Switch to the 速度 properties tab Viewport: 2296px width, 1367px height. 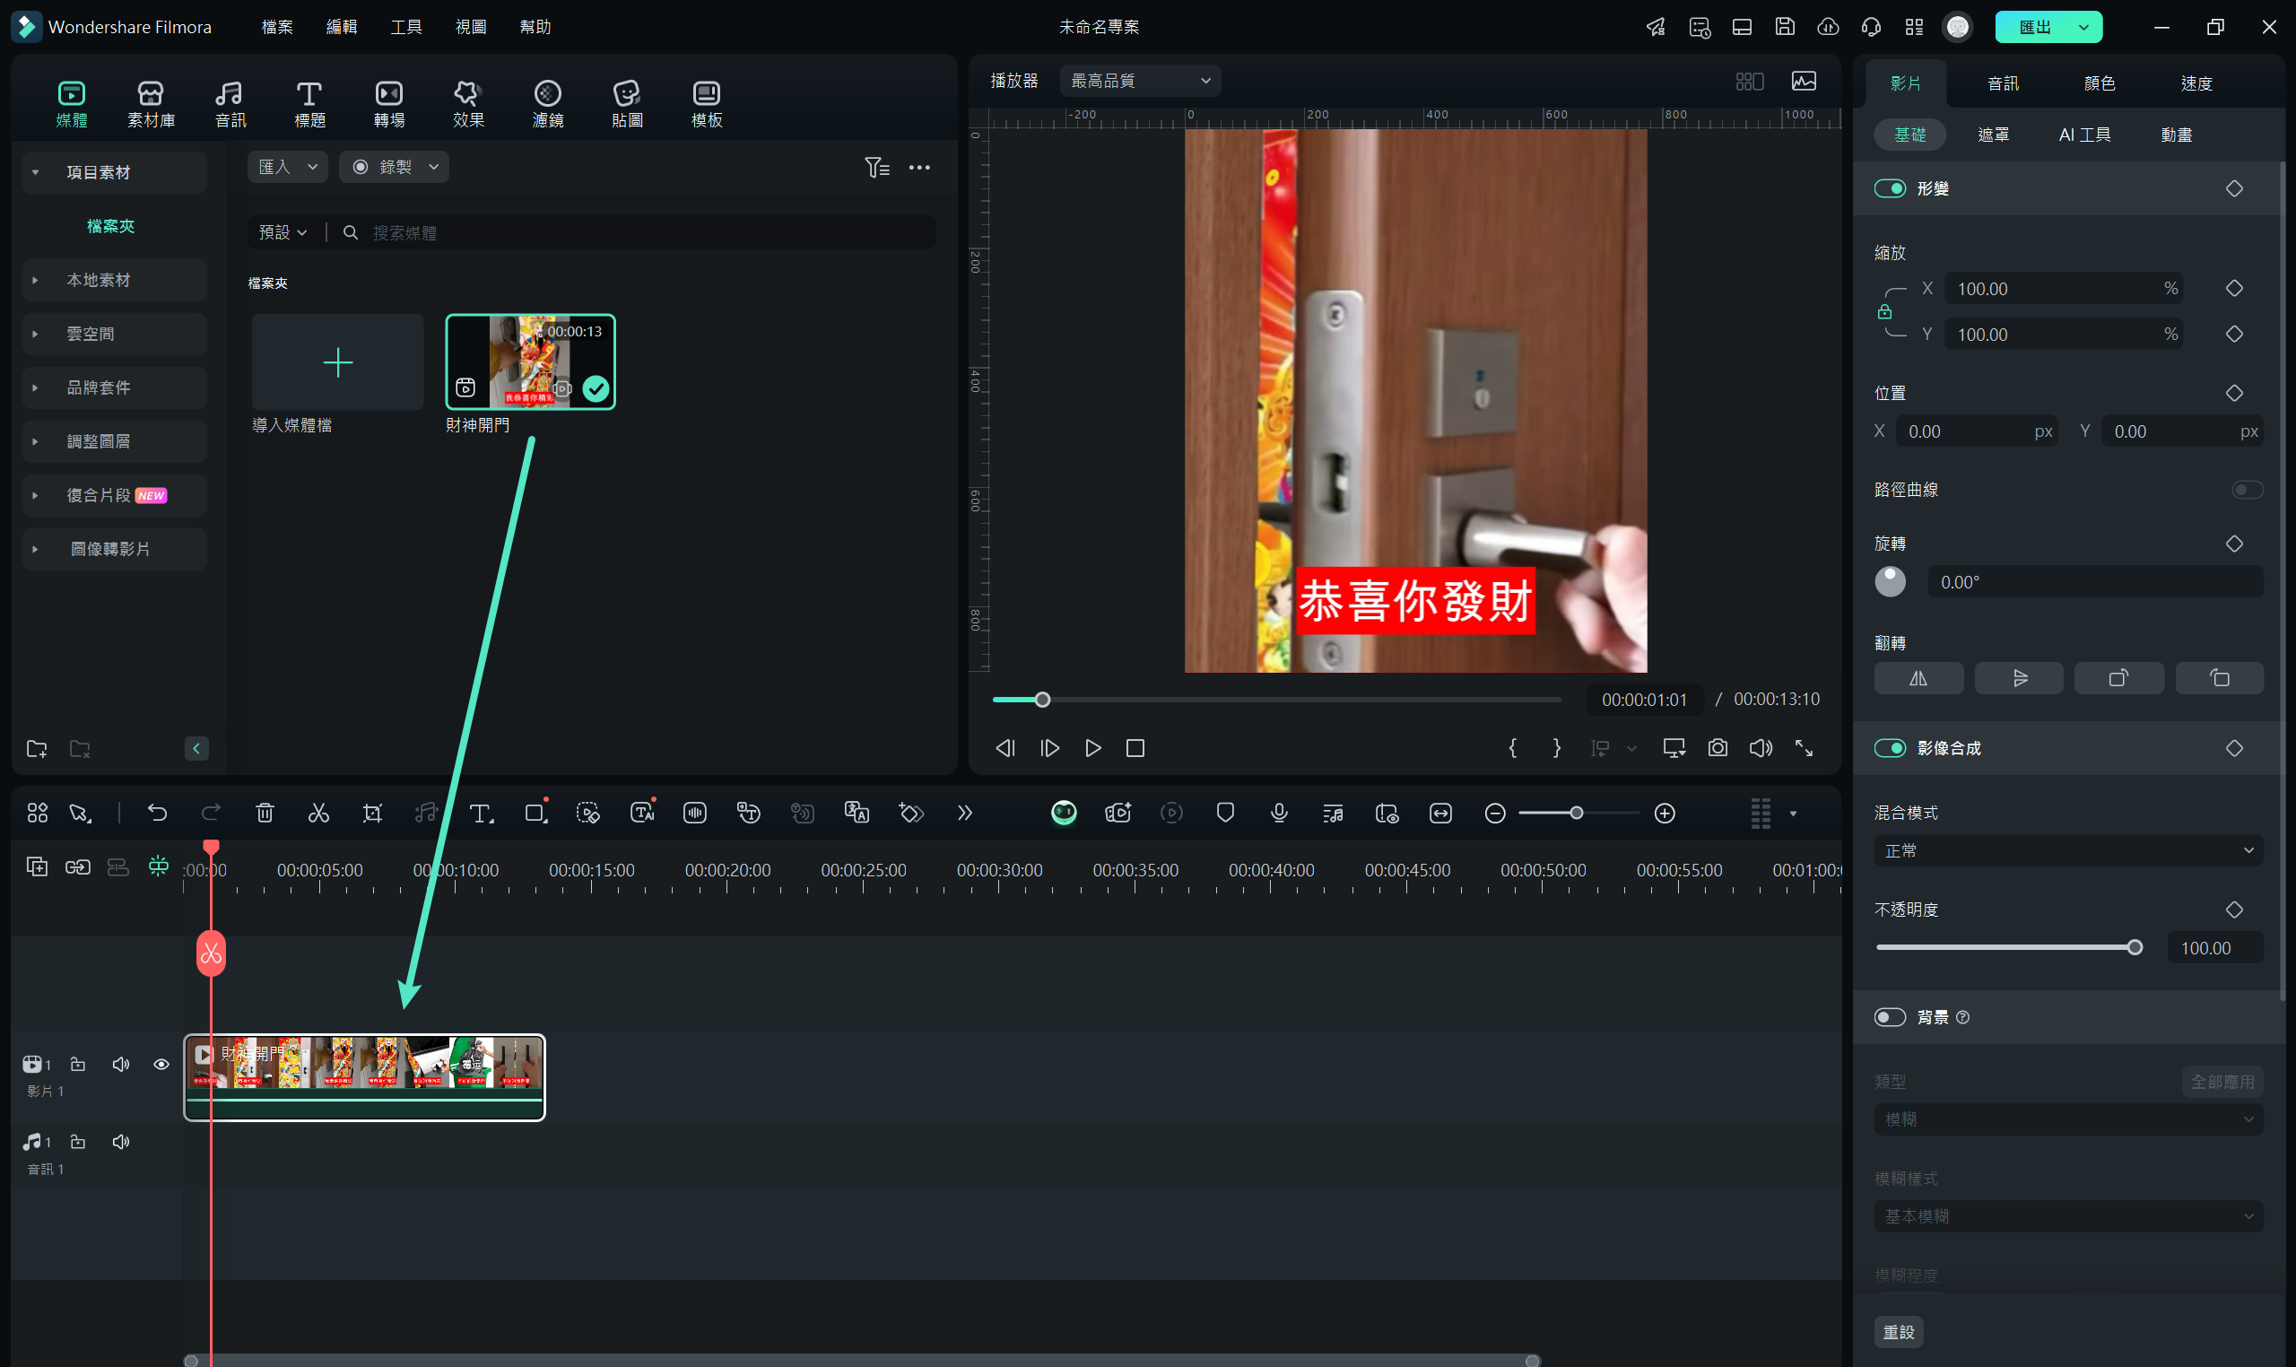click(x=2196, y=83)
